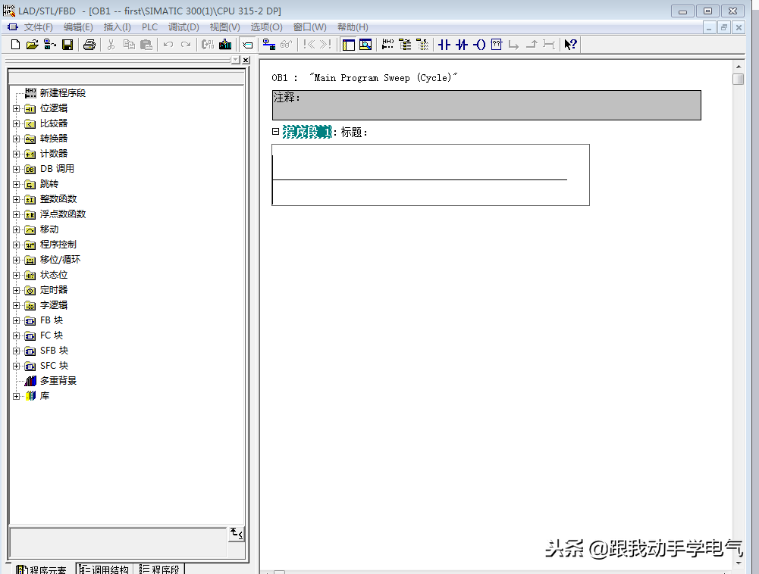Insert an output coil element

pyautogui.click(x=479, y=45)
